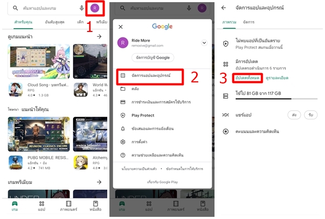Tap อัปเดตทั้งหมด update all link
325x219 pixels.
pyautogui.click(x=248, y=78)
